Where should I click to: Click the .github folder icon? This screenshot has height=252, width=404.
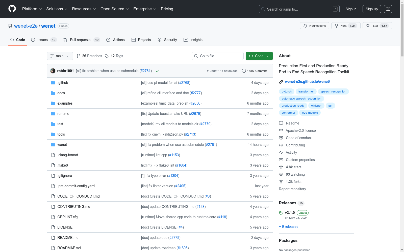[53, 83]
